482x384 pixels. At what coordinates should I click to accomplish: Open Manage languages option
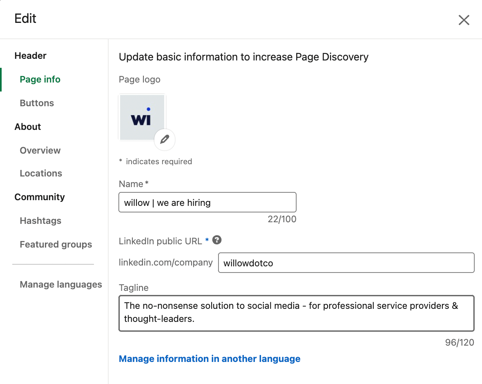(x=61, y=284)
